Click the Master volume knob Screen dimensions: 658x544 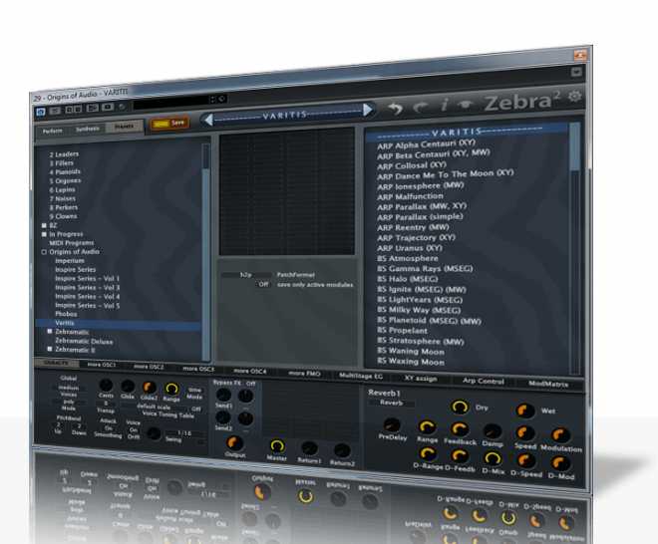(276, 446)
